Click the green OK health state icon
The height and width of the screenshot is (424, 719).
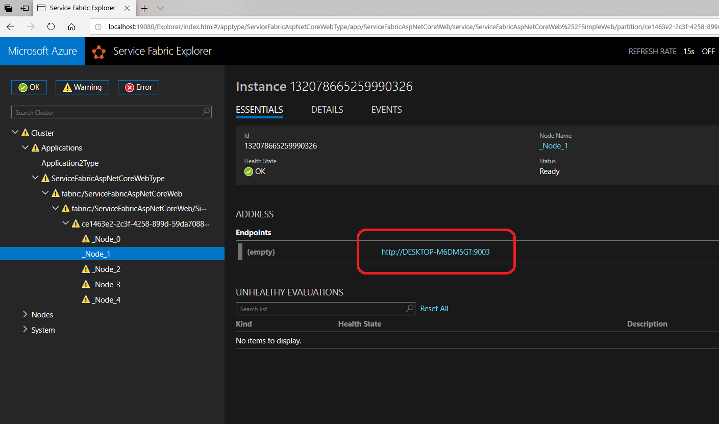[x=249, y=171]
